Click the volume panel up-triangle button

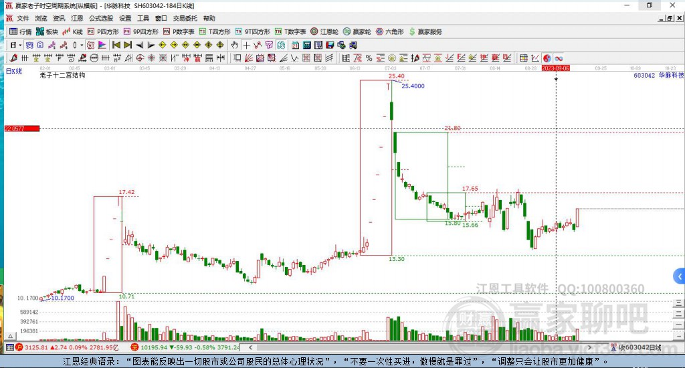click(x=11, y=336)
